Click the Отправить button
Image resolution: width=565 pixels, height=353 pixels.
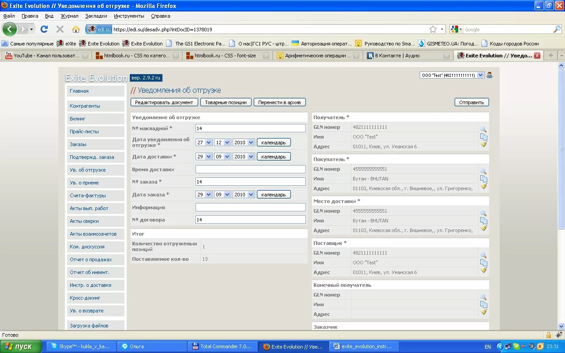point(471,102)
